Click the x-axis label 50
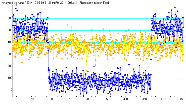Image resolution: width=186 pixels, height=106 pixels. click(32, 99)
